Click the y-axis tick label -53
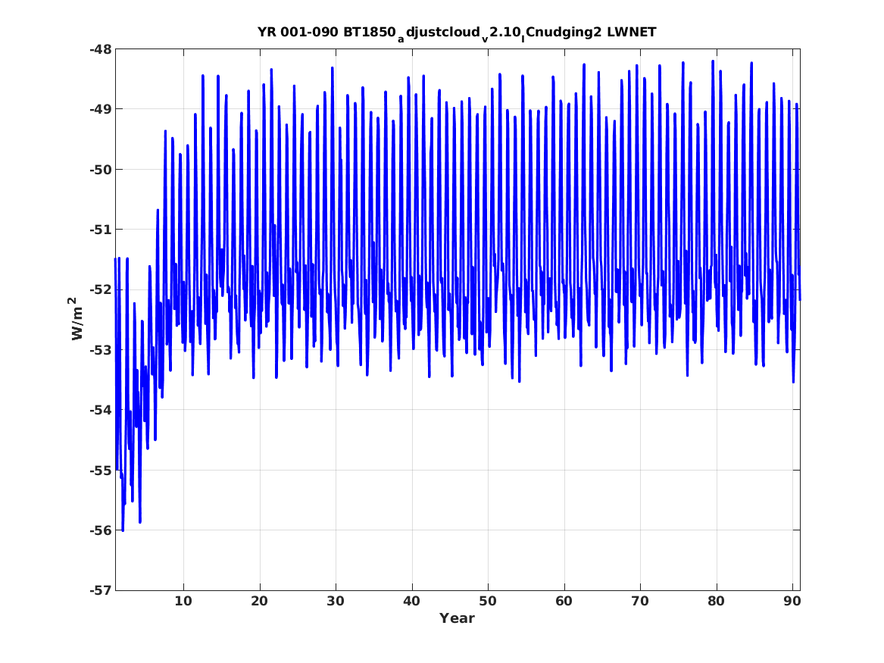Viewport: 884px width, 663px height. pos(100,349)
